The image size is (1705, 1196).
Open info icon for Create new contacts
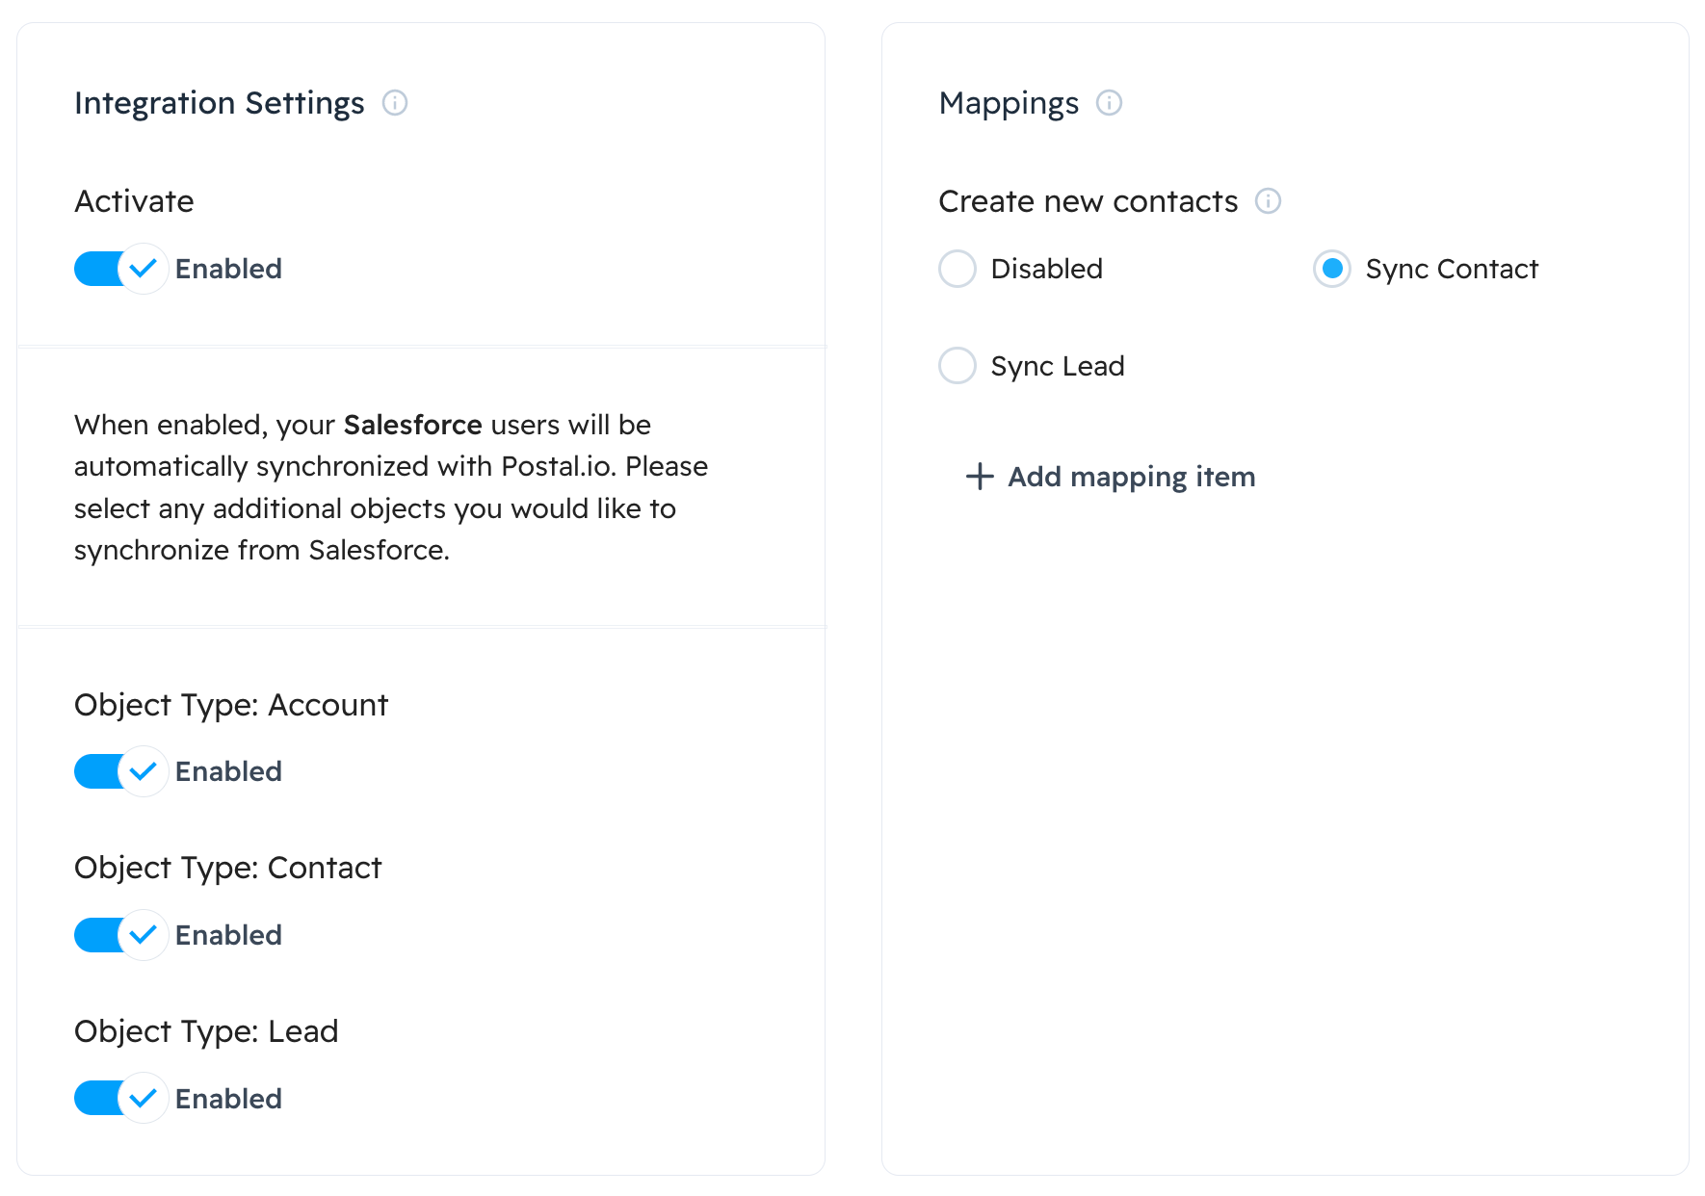pyautogui.click(x=1268, y=201)
